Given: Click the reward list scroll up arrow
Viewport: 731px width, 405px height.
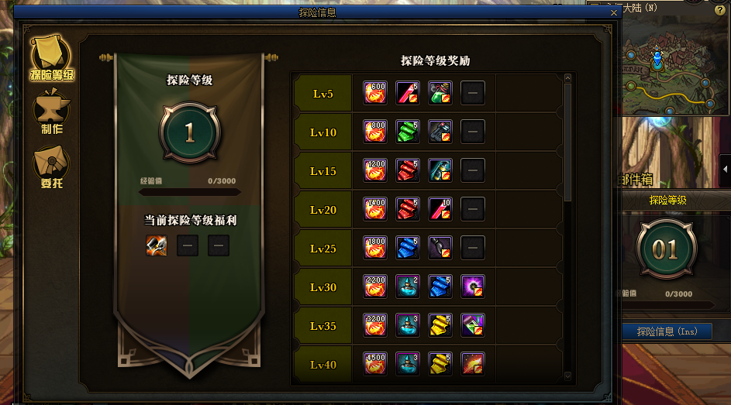Looking at the screenshot, I should [x=567, y=78].
